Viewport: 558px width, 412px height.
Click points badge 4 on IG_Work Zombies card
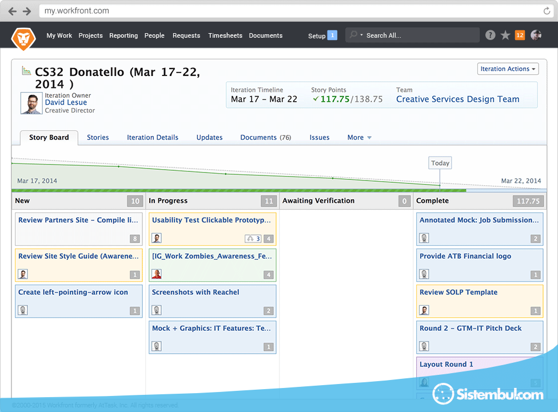[268, 275]
